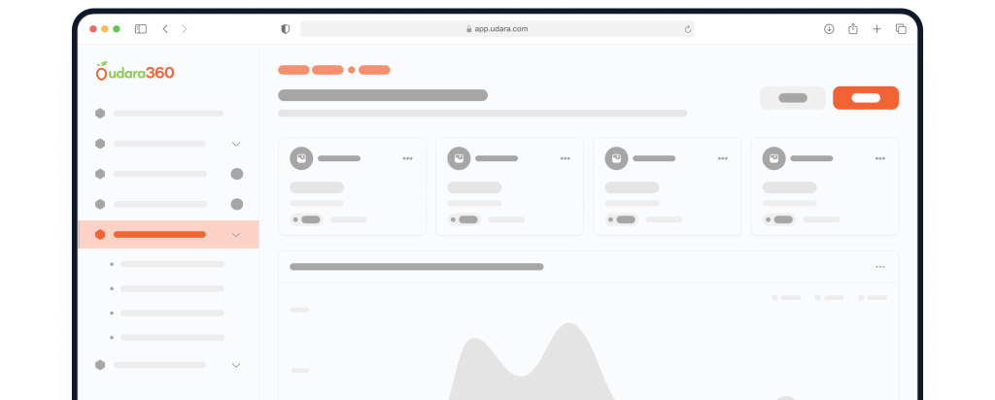Click the round image icon on the first card
This screenshot has width=995, height=400.
tap(301, 158)
